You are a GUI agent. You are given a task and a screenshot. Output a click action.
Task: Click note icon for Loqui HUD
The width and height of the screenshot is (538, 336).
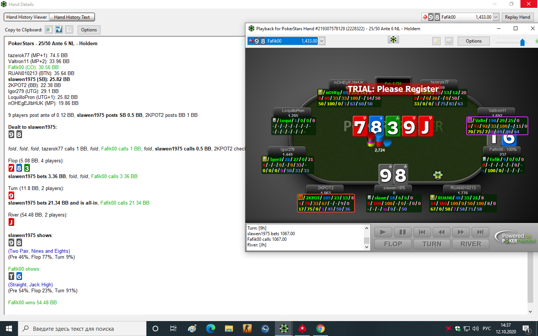tap(274, 120)
